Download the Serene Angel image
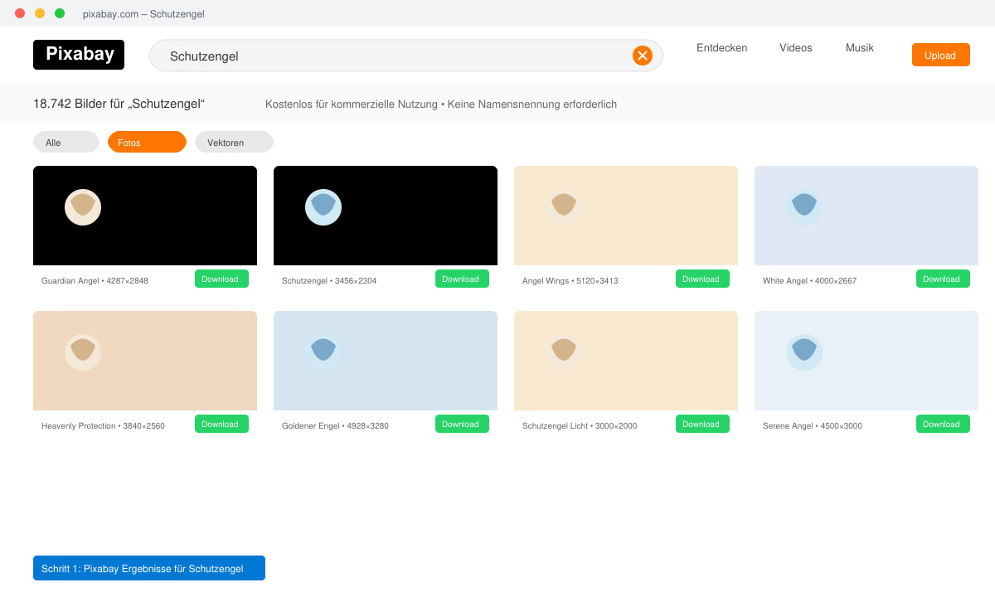The height and width of the screenshot is (597, 995). [943, 424]
